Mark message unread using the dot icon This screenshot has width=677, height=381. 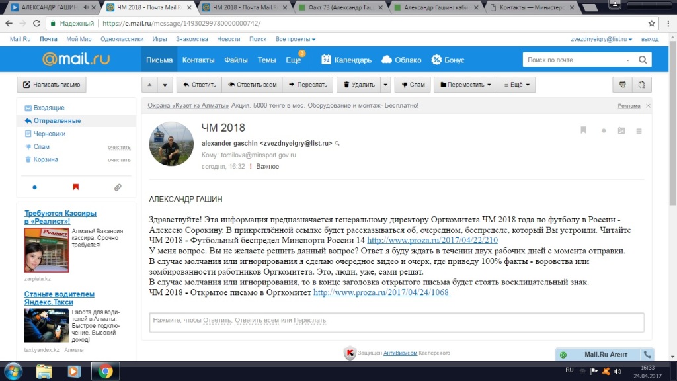(604, 130)
